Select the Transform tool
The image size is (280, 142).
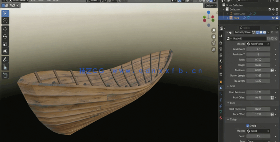[5, 51]
